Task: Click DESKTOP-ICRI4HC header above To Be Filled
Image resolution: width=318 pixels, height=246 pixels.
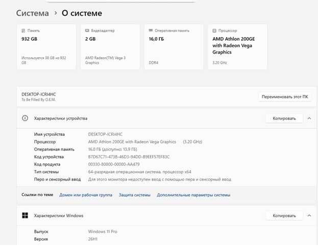Action: pyautogui.click(x=38, y=94)
